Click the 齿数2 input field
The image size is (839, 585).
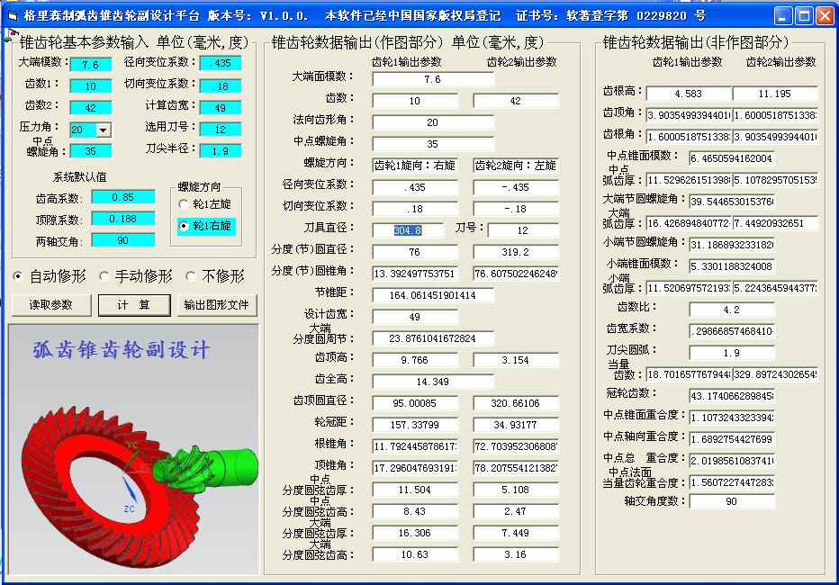point(90,108)
